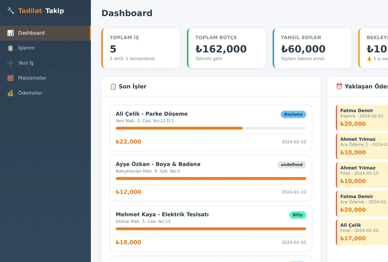Click the wrench logo icon

(x=11, y=11)
